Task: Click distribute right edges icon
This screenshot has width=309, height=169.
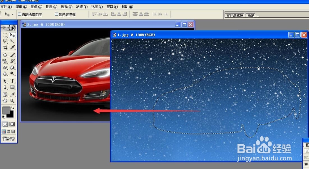Action: (x=166, y=14)
